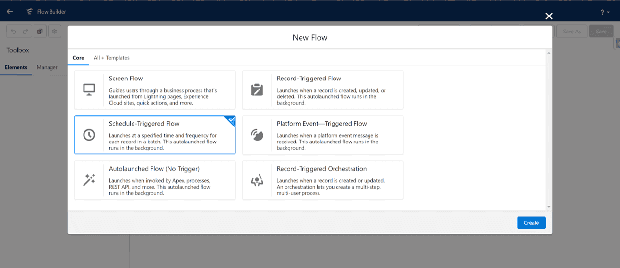Click the redo toolbar icon
This screenshot has height=268, width=620.
click(x=25, y=32)
